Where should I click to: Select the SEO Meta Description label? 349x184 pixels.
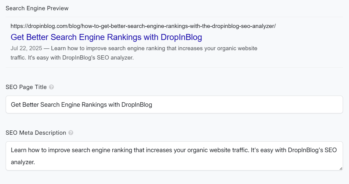pyautogui.click(x=36, y=133)
